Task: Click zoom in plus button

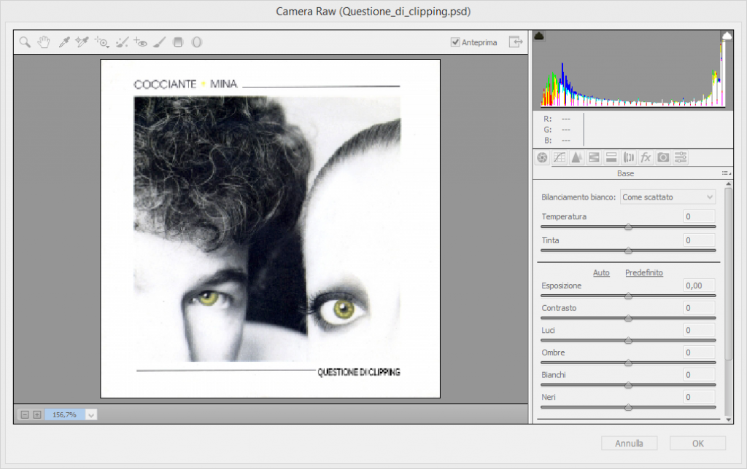Action: coord(36,415)
